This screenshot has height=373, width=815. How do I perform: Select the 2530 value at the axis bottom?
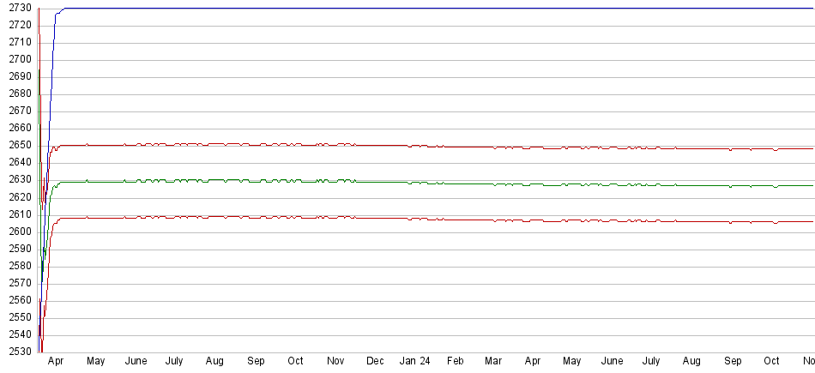[x=17, y=352]
